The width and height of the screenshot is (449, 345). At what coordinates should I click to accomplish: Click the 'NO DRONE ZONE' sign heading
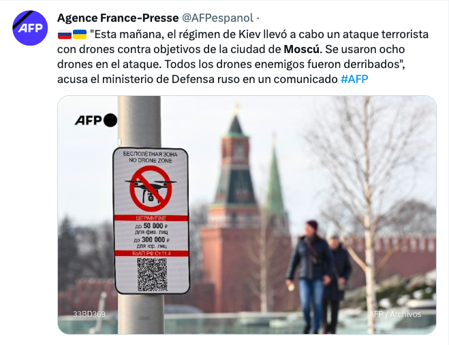click(151, 161)
